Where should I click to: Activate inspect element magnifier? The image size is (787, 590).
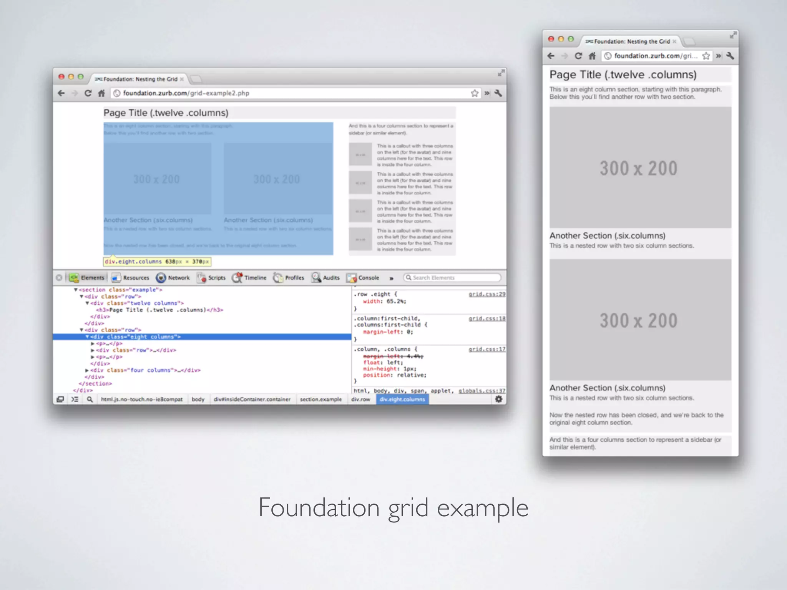[x=90, y=399]
